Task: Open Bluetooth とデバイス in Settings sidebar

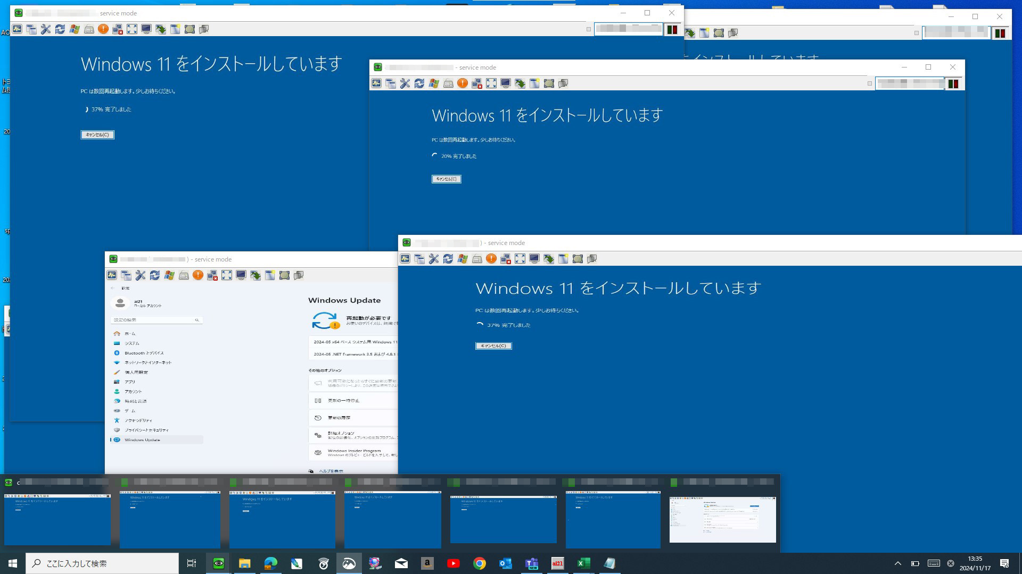Action: click(x=156, y=353)
